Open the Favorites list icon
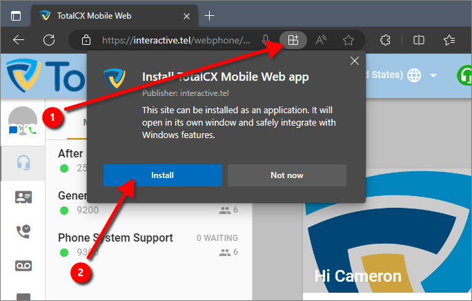 pyautogui.click(x=449, y=40)
